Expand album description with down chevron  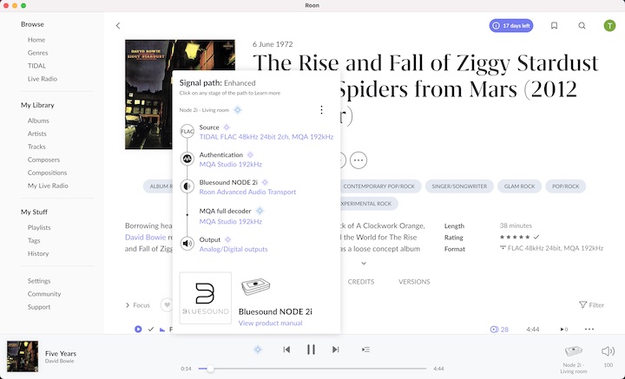tap(364, 263)
